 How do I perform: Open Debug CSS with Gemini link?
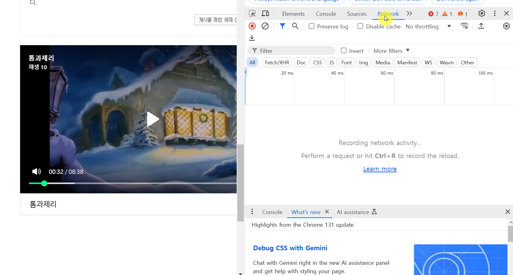pos(290,248)
